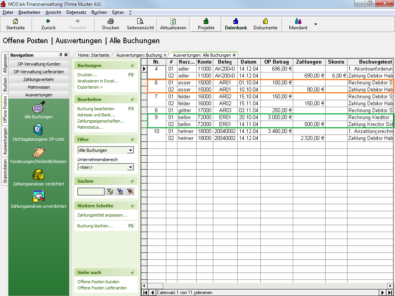Expand the Unternehmensbereich combo box
Screen dimensions: 395x296
click(x=130, y=167)
